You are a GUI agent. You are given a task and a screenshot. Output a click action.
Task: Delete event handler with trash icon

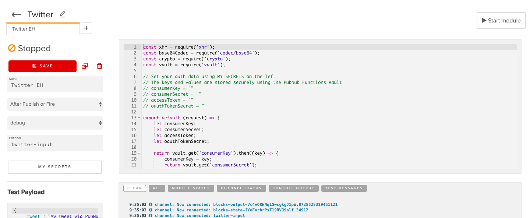coord(99,66)
